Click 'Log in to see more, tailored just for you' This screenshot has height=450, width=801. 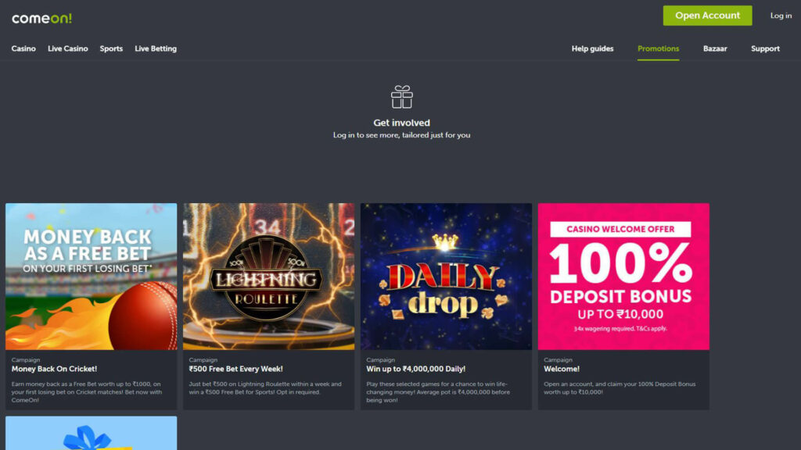point(401,135)
